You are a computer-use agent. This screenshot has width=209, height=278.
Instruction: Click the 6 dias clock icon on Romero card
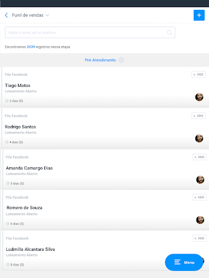(8, 224)
